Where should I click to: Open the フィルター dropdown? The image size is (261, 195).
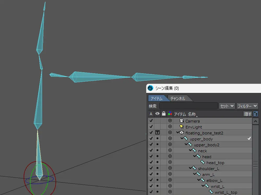(x=247, y=106)
